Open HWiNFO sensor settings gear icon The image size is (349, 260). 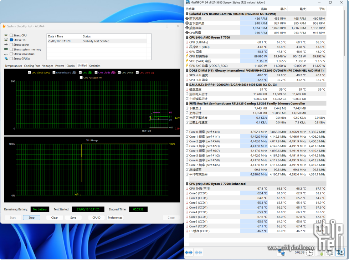click(x=330, y=253)
